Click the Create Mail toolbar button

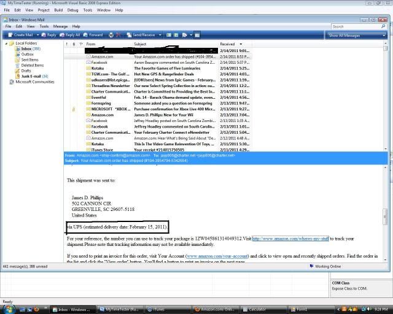20,35
